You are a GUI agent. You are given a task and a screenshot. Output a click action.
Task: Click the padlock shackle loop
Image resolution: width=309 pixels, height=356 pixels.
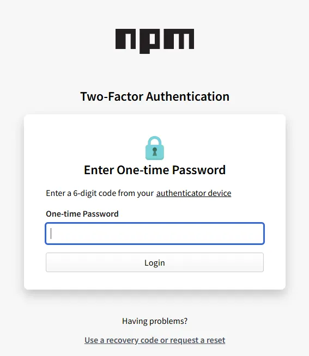pyautogui.click(x=155, y=141)
